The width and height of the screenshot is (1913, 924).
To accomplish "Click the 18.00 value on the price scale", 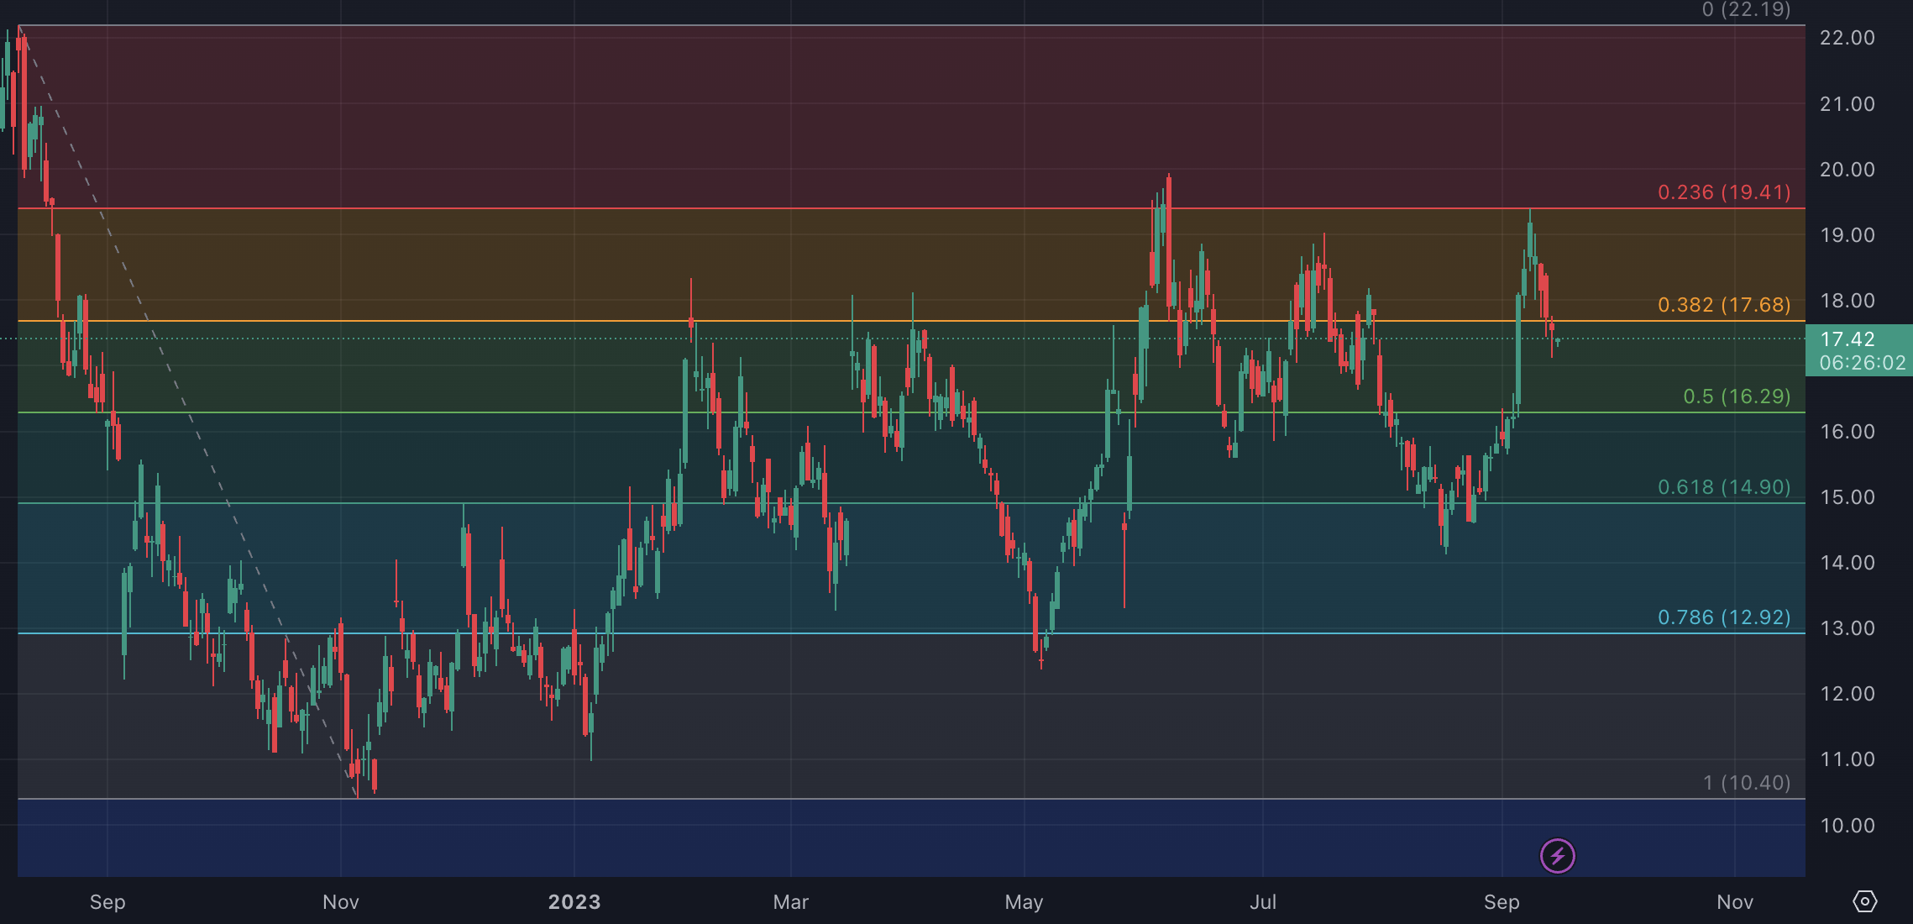I will click(x=1847, y=300).
